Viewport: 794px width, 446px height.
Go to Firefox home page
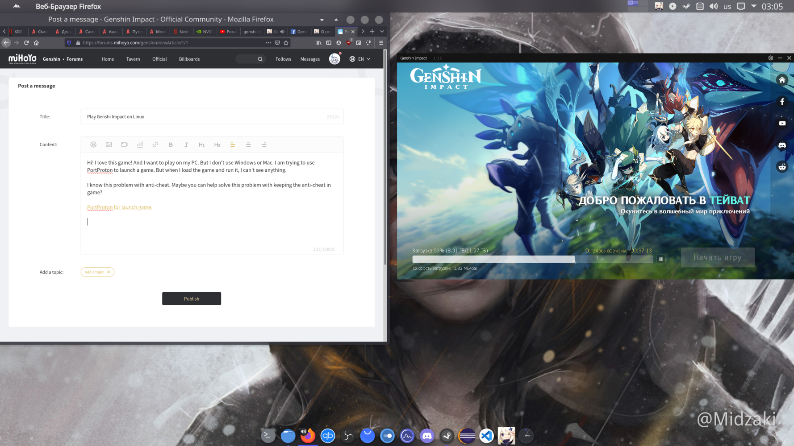click(x=36, y=43)
